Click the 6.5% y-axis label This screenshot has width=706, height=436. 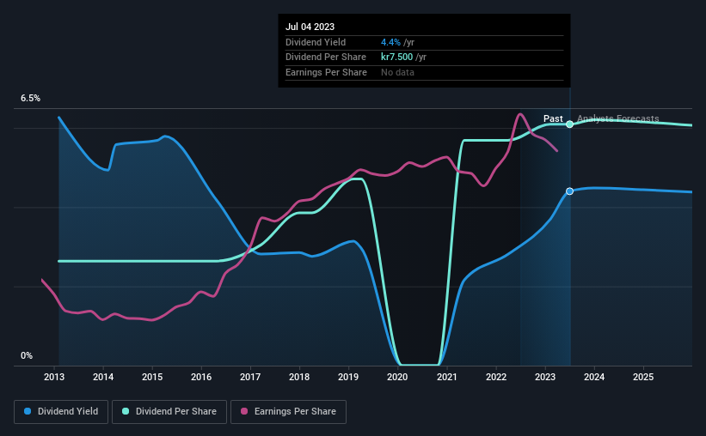[x=31, y=99]
